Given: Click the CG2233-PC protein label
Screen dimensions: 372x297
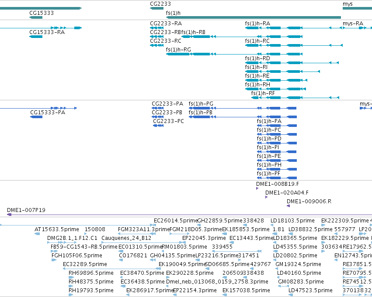Looking at the screenshot, I should pos(168,121).
